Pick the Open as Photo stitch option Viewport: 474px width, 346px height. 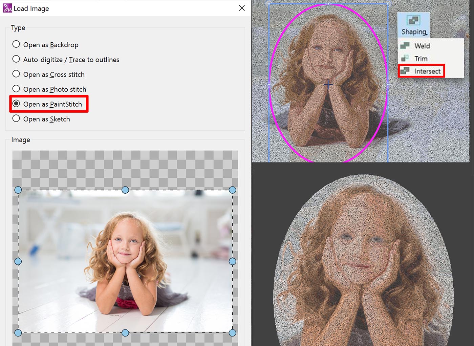point(16,89)
